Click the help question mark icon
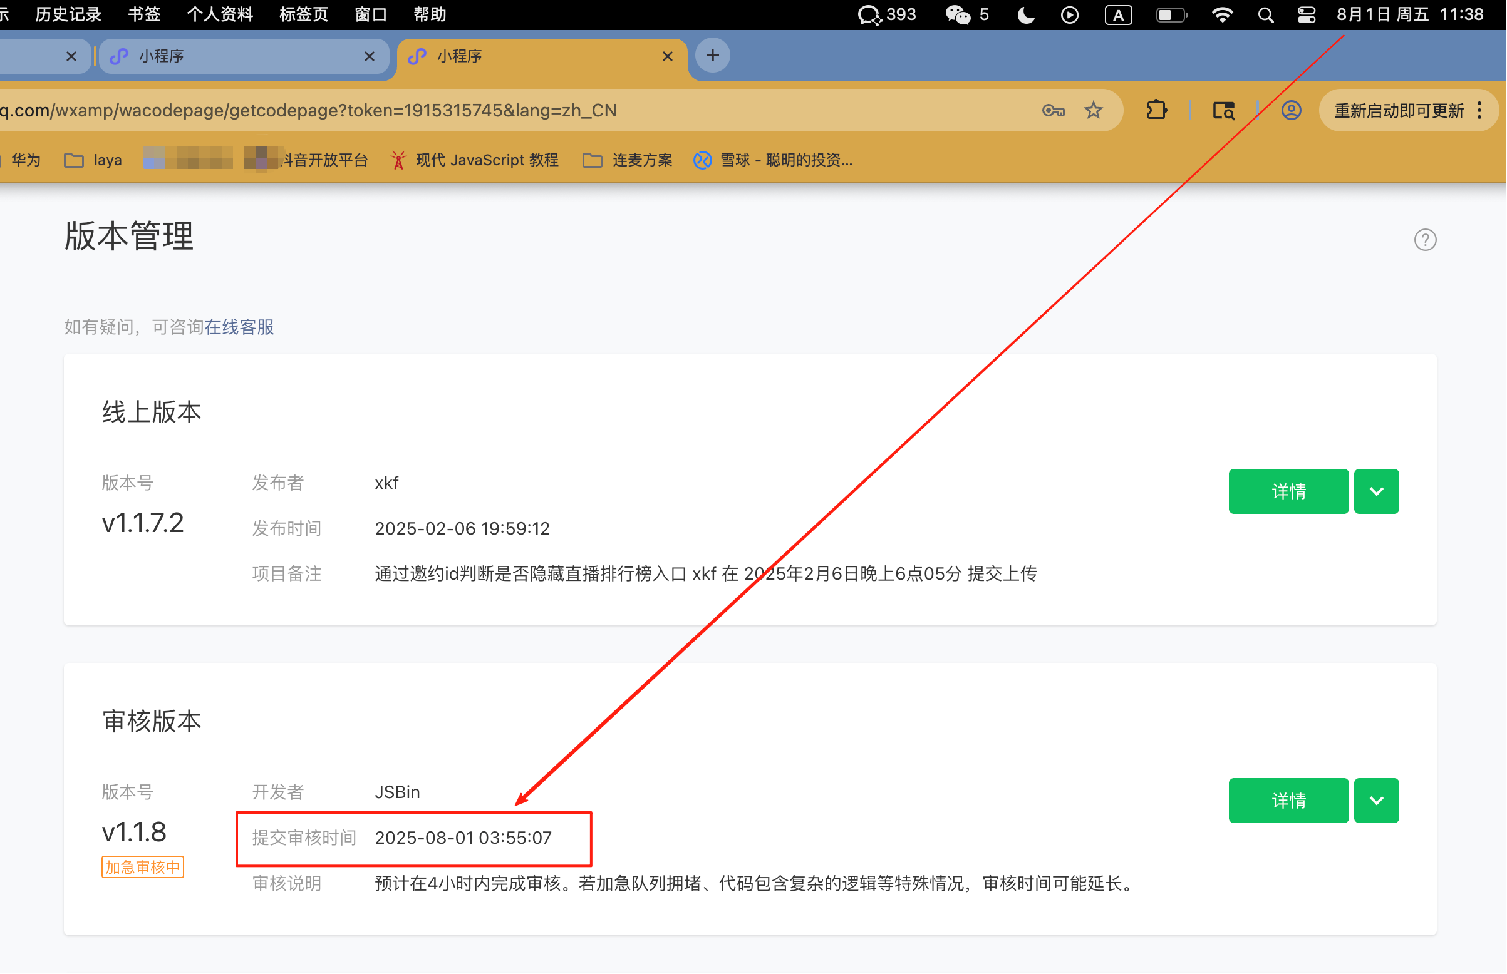The height and width of the screenshot is (974, 1507). tap(1426, 240)
